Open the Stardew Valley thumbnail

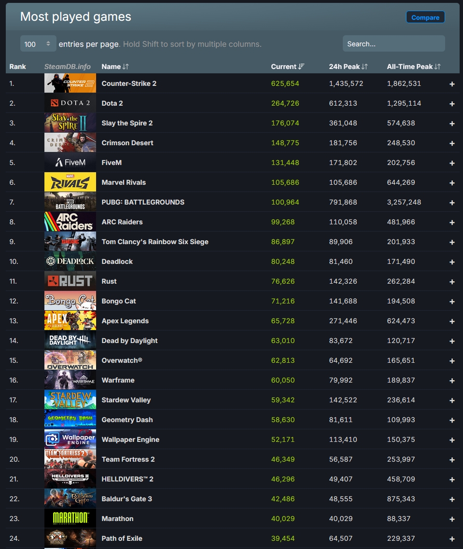[70, 399]
